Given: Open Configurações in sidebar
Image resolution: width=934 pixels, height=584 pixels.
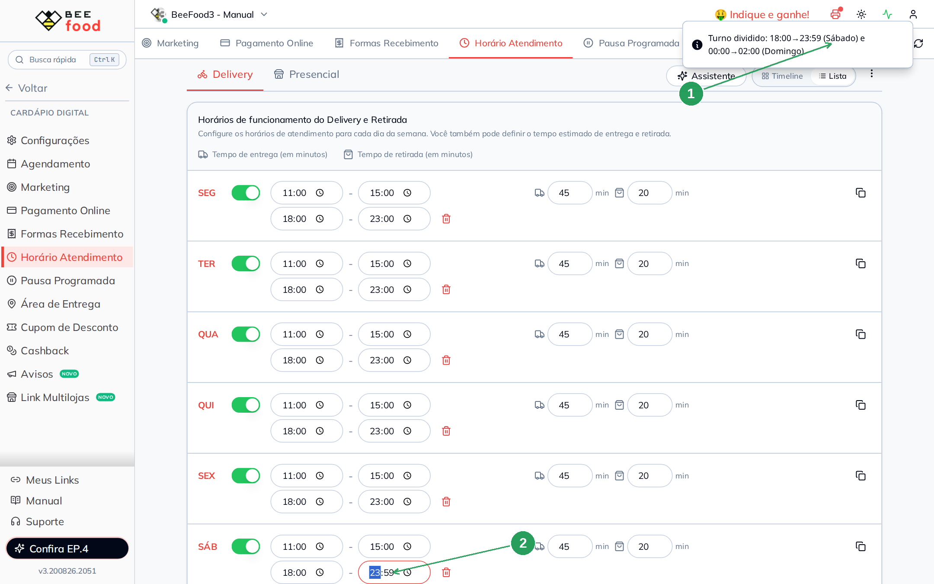Looking at the screenshot, I should 67,141.
